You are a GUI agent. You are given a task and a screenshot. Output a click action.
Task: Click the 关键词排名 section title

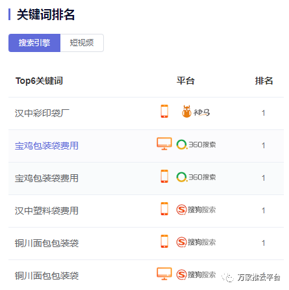45,14
